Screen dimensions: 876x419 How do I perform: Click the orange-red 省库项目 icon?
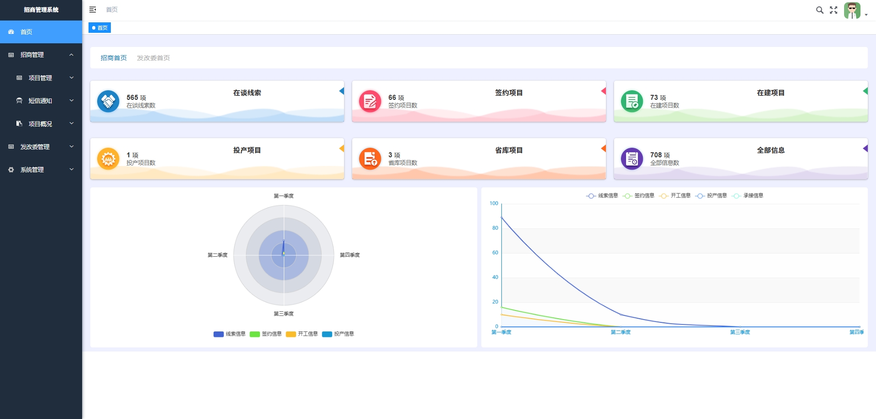point(370,159)
